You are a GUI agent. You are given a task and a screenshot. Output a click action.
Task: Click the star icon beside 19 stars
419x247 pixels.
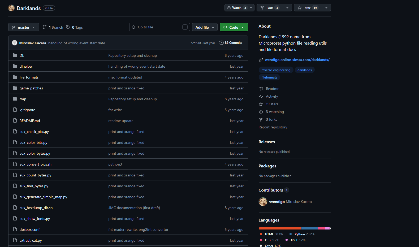click(261, 104)
